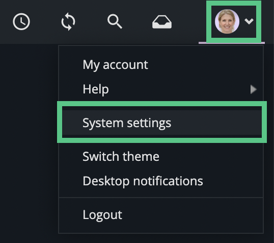
Task: Collapse user menu via the chevron arrow
Action: 249,21
